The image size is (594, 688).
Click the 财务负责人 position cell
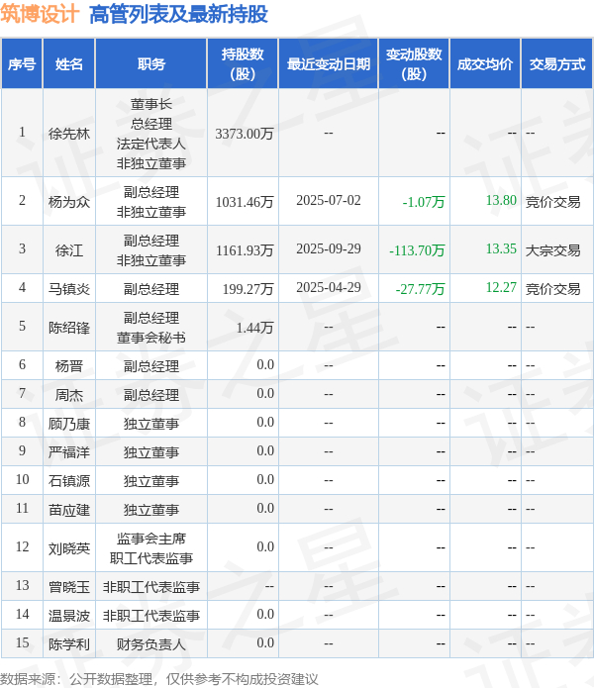pyautogui.click(x=151, y=644)
